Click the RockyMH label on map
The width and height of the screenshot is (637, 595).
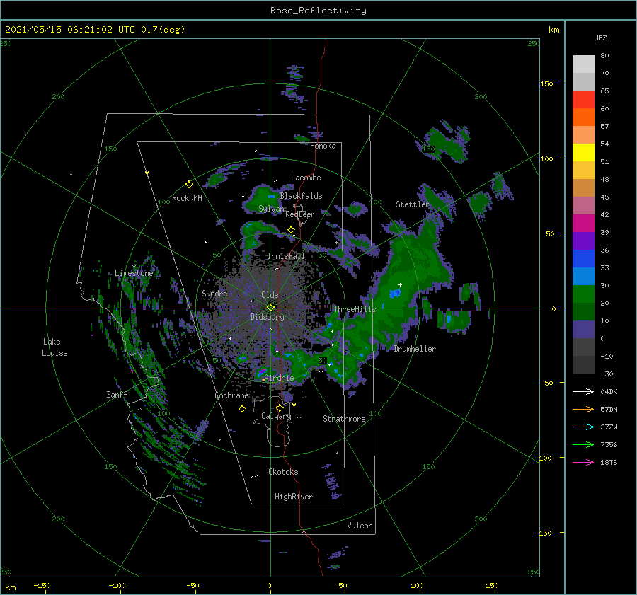click(187, 198)
